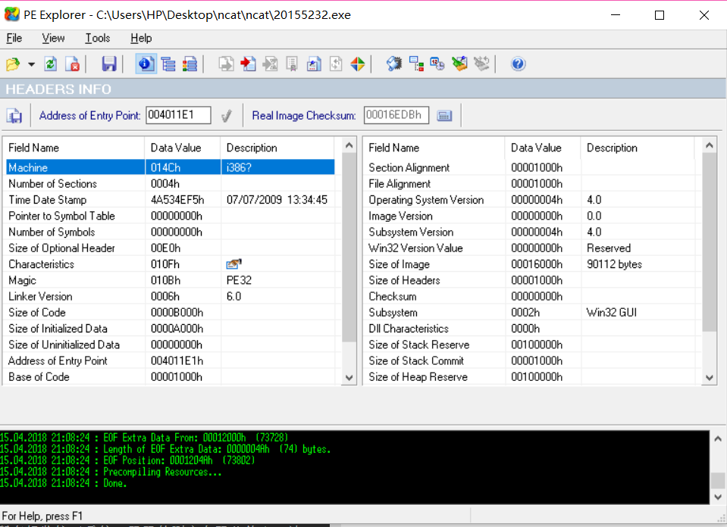This screenshot has width=727, height=527.
Task: Click the grayed certificate page icon
Action: 292,64
